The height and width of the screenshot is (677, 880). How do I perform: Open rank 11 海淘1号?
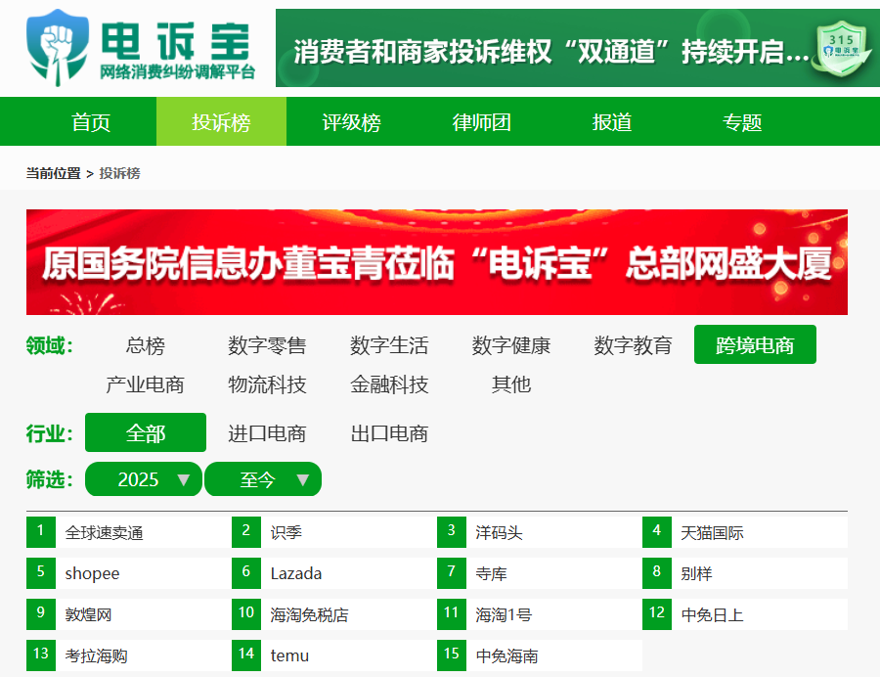point(540,614)
